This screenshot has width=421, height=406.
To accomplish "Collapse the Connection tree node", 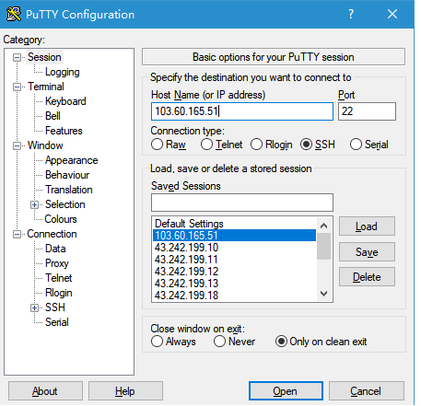I will coord(18,234).
